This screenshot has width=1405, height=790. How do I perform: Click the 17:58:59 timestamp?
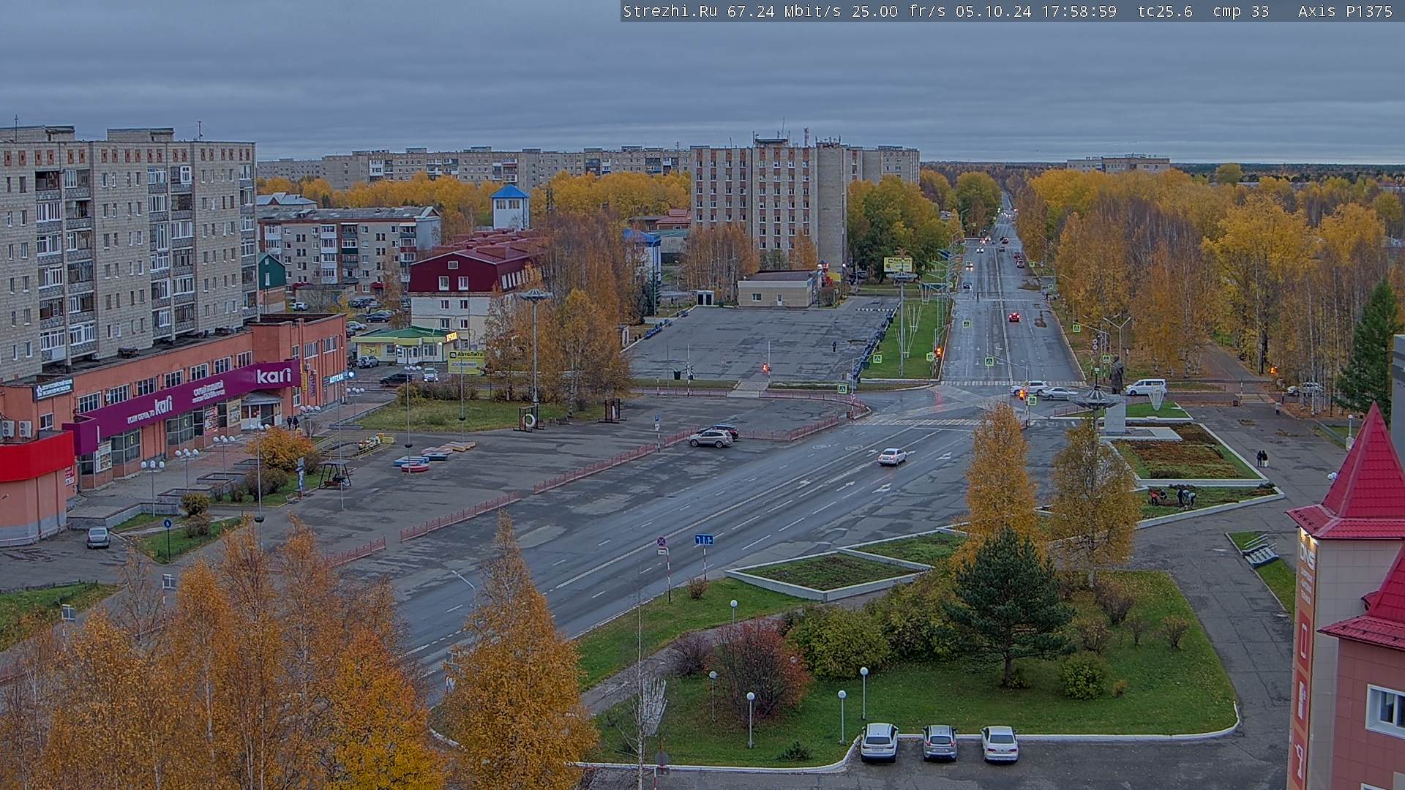(1079, 11)
